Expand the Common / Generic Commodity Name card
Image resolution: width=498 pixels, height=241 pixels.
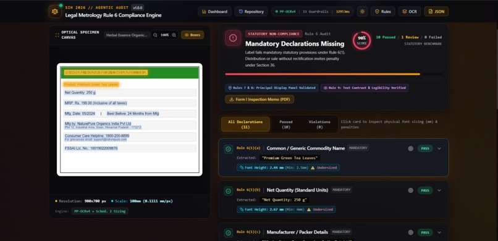(439, 148)
